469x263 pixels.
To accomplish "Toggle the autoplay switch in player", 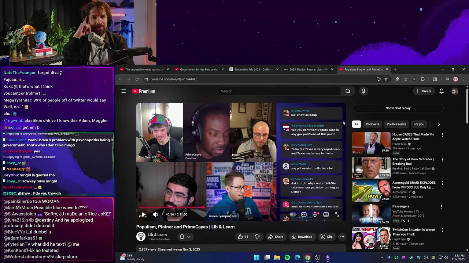I will click(292, 214).
